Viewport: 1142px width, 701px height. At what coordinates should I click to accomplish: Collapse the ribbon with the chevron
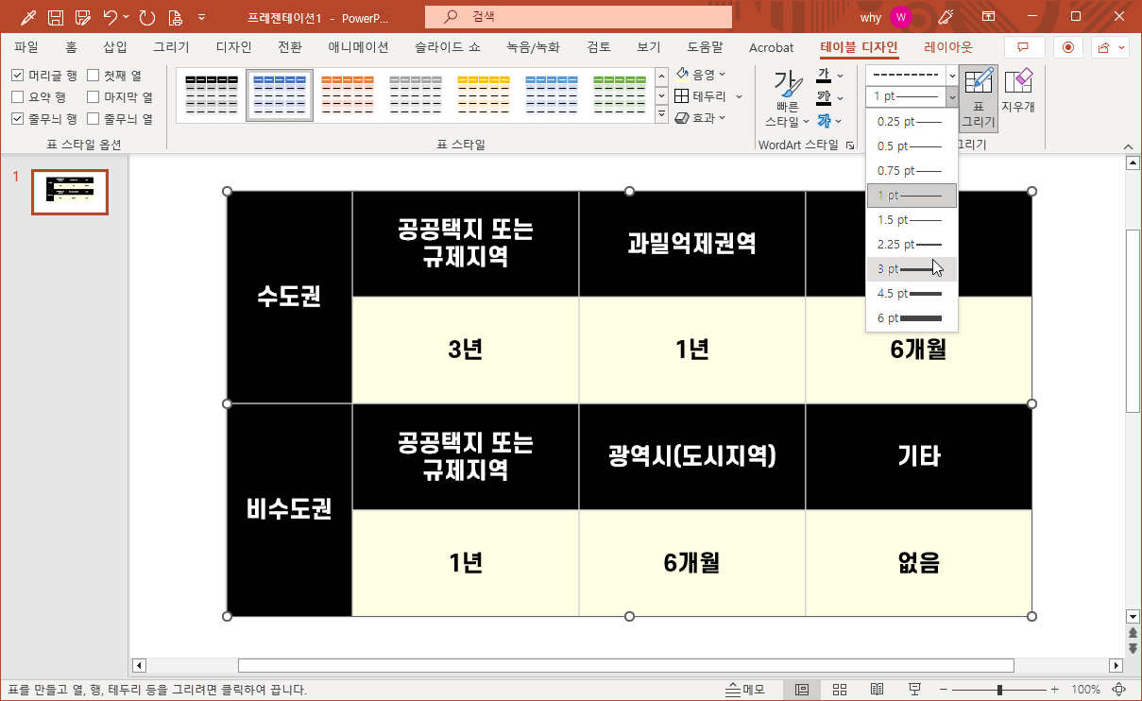1127,146
